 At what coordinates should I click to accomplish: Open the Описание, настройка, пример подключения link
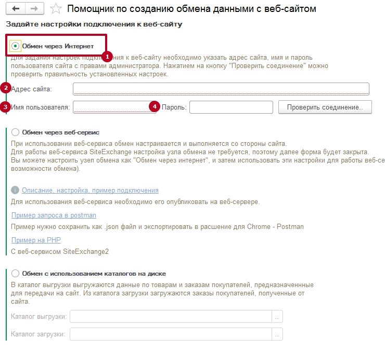[90, 191]
